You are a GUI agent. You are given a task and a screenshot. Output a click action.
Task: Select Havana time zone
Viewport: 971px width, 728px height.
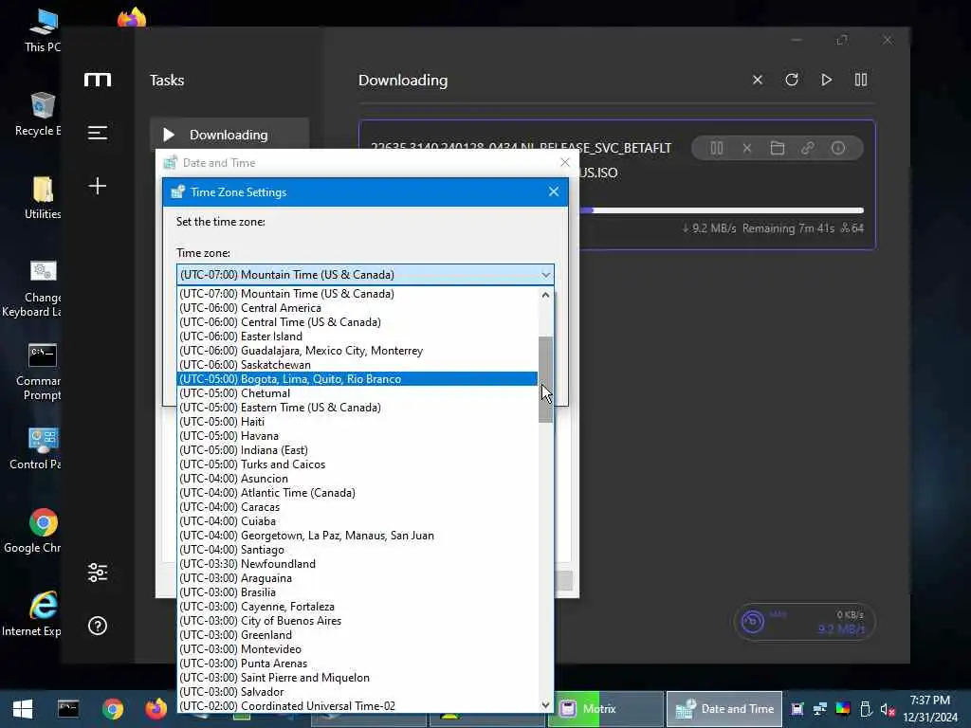tap(357, 436)
